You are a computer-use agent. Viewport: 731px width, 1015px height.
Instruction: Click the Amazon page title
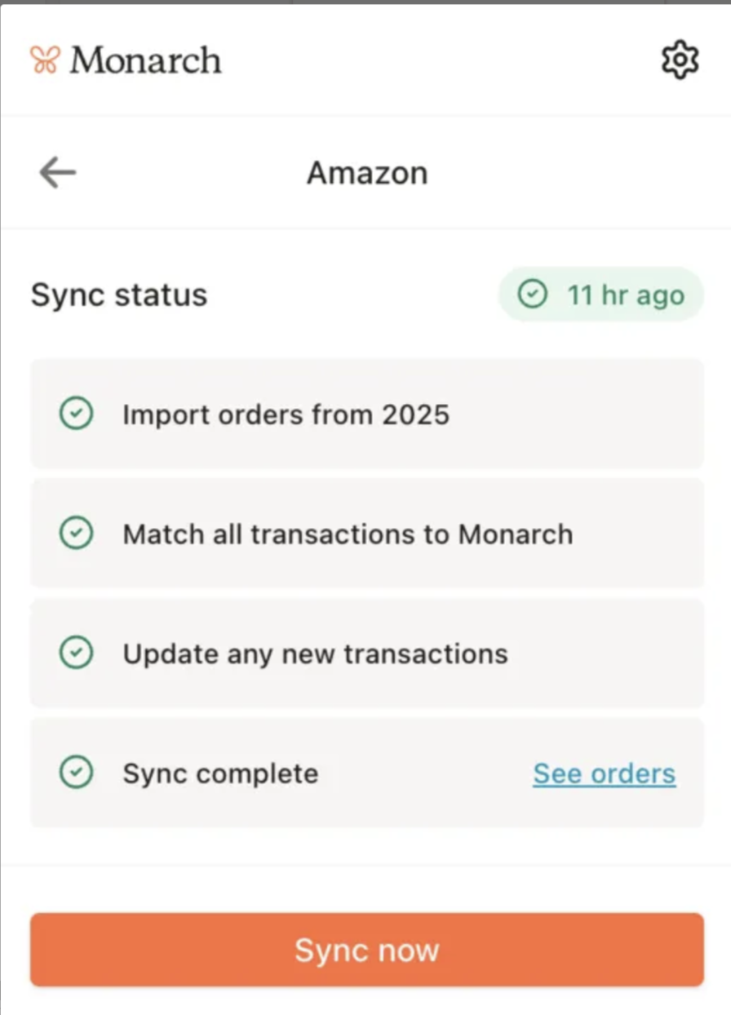(x=366, y=173)
